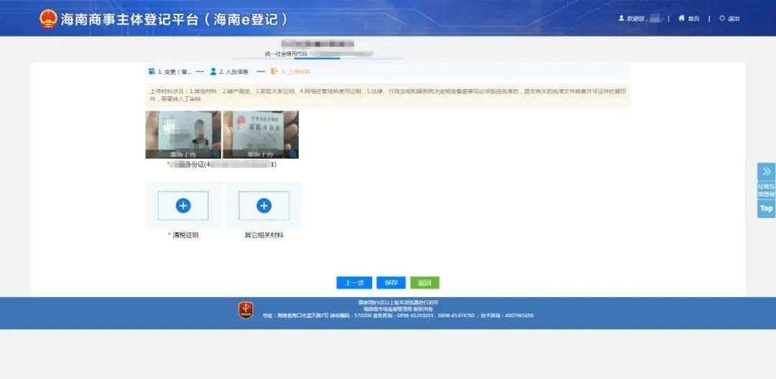Magnify the ID card back image
Screen dimensions: 776x379
293,154
